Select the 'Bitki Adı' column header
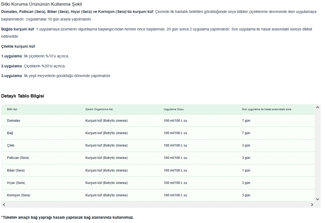Screen dimensions: 325x223 tap(12, 109)
